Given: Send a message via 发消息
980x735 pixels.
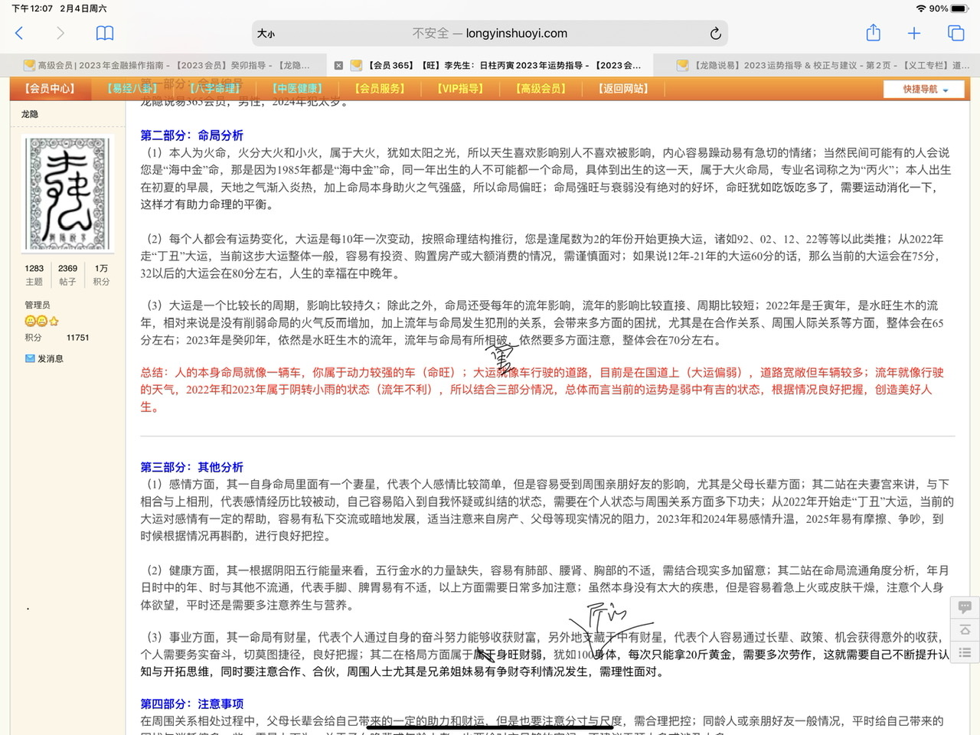Looking at the screenshot, I should tap(51, 358).
